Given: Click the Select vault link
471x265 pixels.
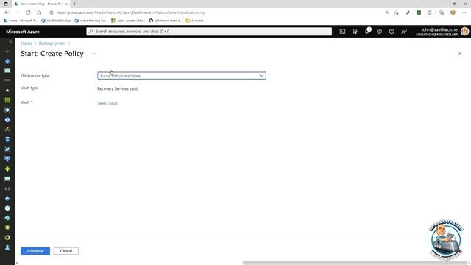Looking at the screenshot, I should tap(107, 103).
